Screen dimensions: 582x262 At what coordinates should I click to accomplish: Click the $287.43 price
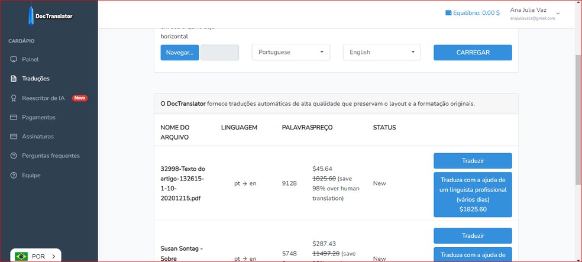click(324, 244)
